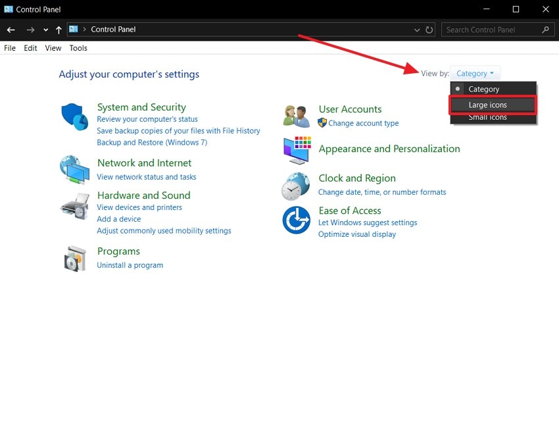Open Network and Internet heading link
The image size is (559, 425).
(145, 163)
